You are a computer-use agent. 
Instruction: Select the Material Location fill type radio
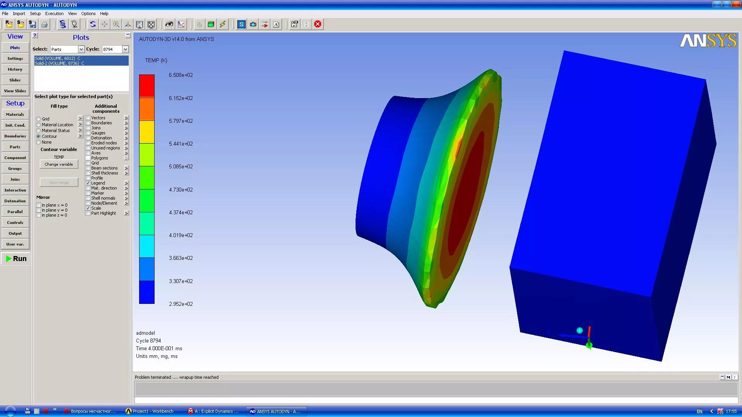point(38,125)
